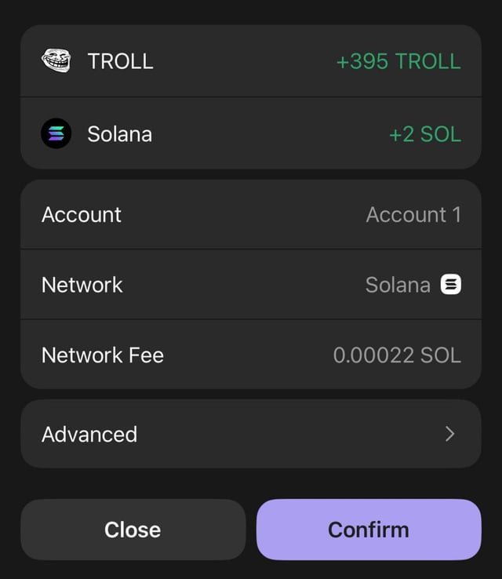Click the Account 1 value
The height and width of the screenshot is (579, 502).
tap(413, 214)
